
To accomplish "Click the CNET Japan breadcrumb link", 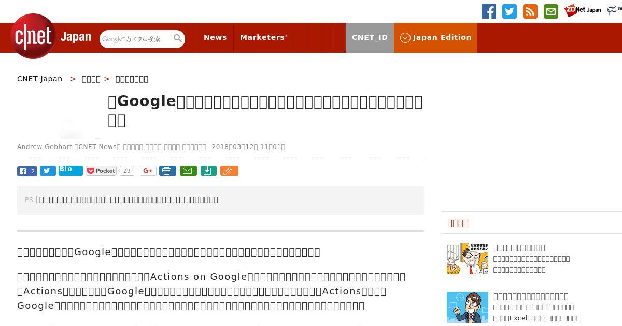I will click(40, 79).
